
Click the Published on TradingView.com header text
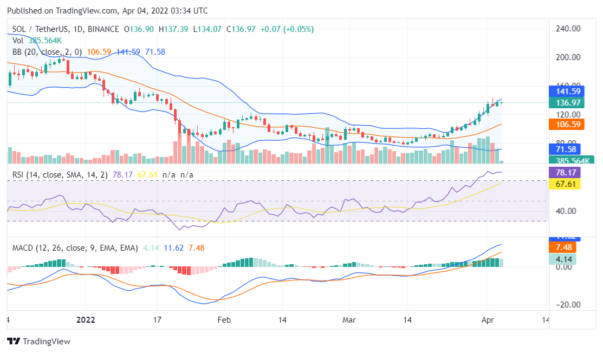[107, 11]
